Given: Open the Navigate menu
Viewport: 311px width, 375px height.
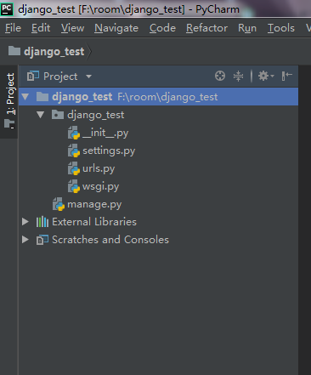Looking at the screenshot, I should 116,28.
